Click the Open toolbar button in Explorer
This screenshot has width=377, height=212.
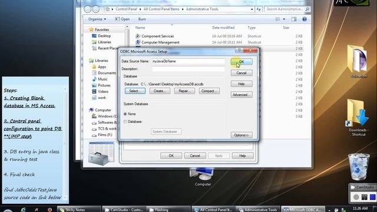[x=123, y=19]
